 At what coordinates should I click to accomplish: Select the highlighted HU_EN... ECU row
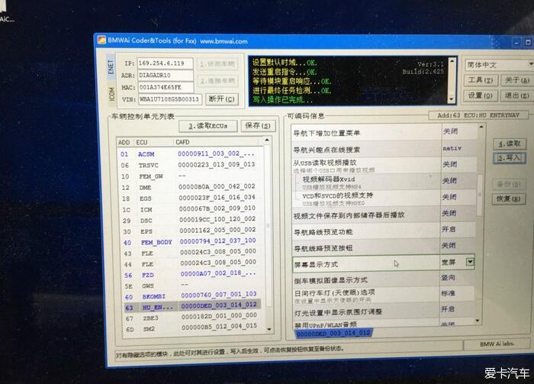click(x=193, y=307)
